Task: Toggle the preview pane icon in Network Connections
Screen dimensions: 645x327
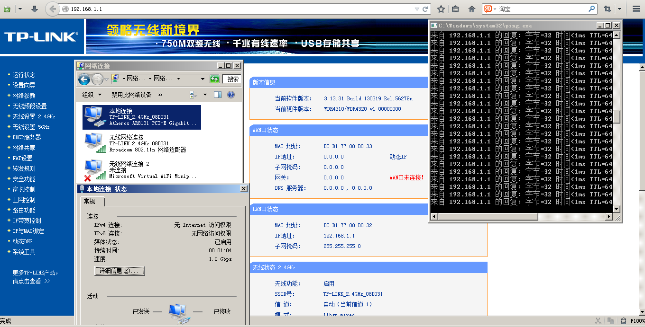Action: (x=217, y=95)
